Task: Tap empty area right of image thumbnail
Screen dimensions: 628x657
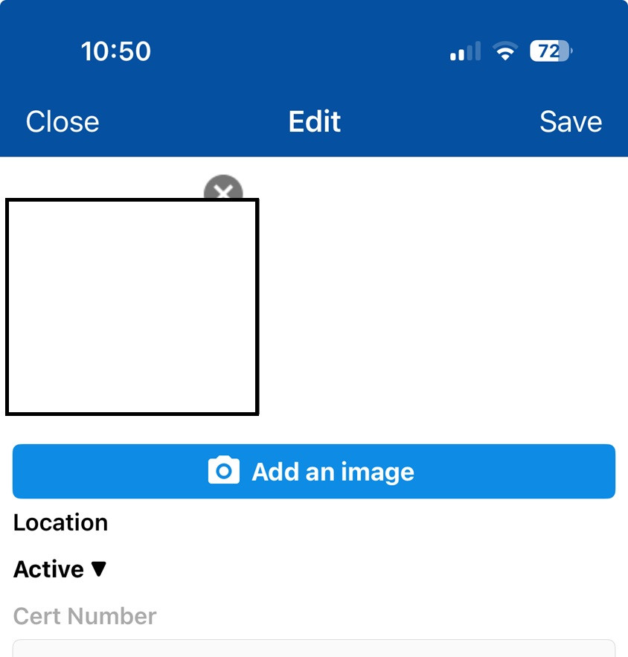Action: tap(440, 306)
